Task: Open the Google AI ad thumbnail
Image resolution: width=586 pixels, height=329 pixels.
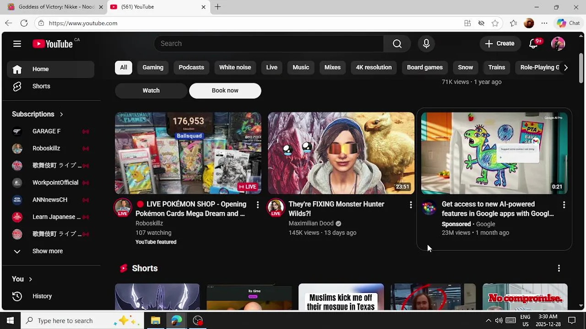Action: [x=494, y=154]
